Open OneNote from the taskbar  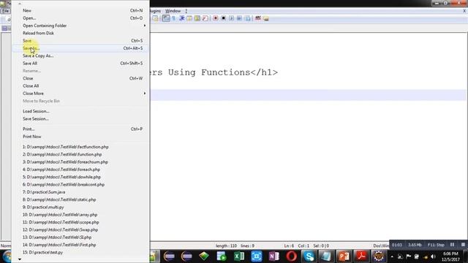click(x=273, y=256)
